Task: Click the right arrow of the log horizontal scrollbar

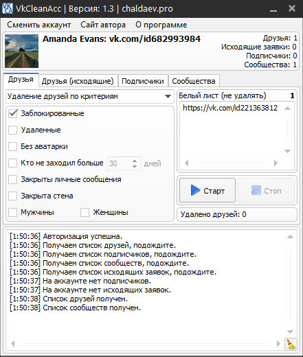Action: click(x=278, y=343)
